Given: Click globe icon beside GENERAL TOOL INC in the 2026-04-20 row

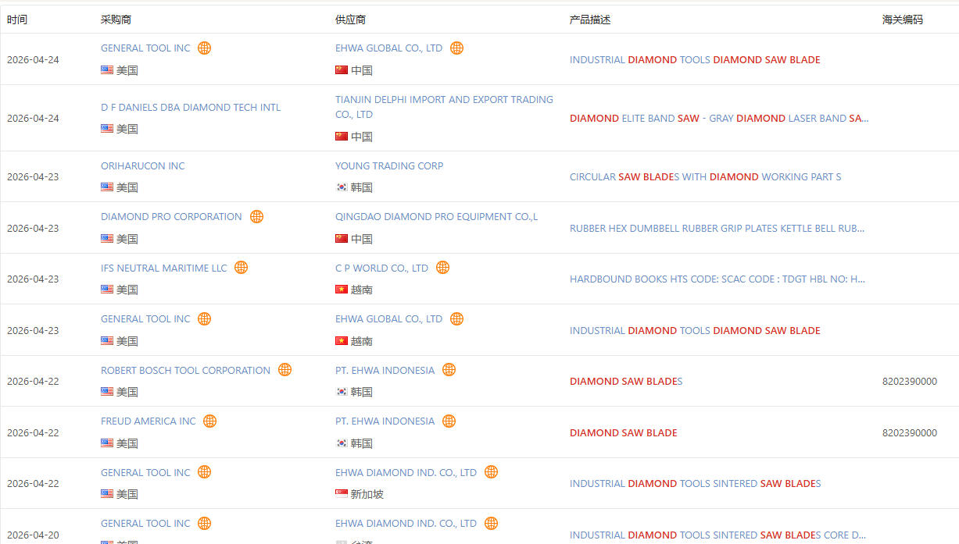Looking at the screenshot, I should click(204, 523).
